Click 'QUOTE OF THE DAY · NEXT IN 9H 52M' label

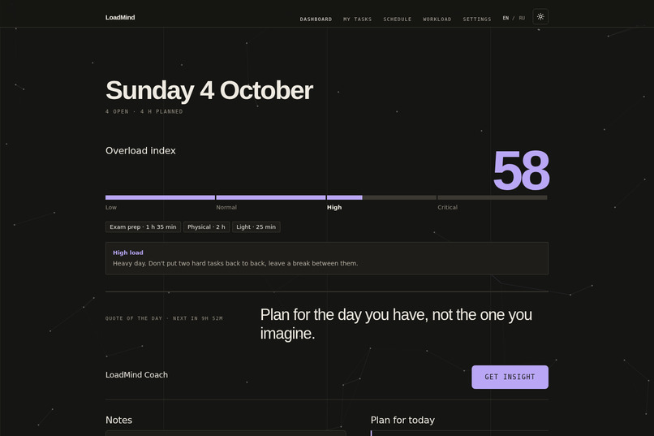tap(164, 318)
